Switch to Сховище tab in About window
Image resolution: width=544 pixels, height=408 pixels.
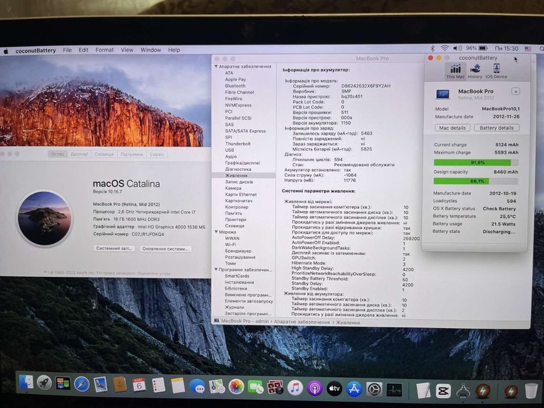click(x=104, y=154)
